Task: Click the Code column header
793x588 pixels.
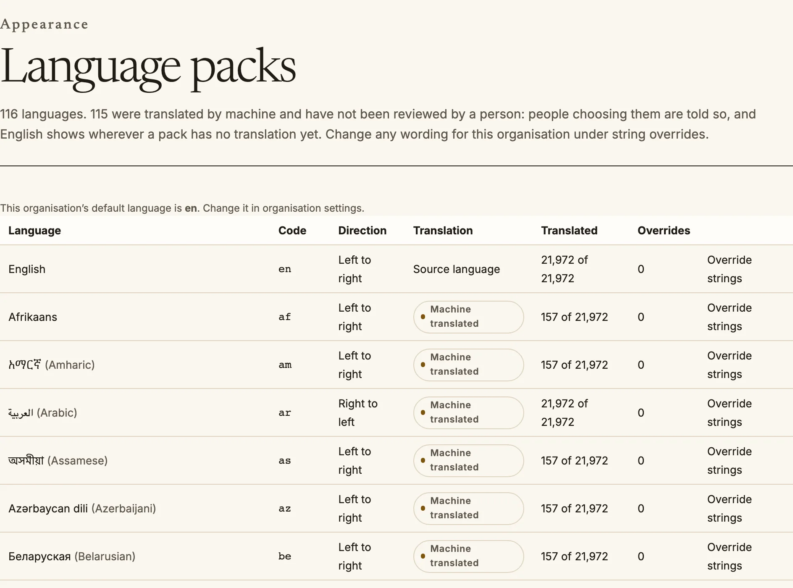Action: tap(292, 231)
